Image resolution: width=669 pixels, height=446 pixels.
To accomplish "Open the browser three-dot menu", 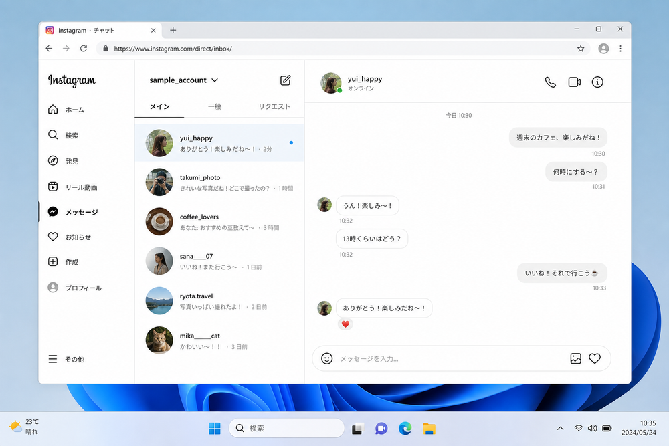I will (x=620, y=49).
